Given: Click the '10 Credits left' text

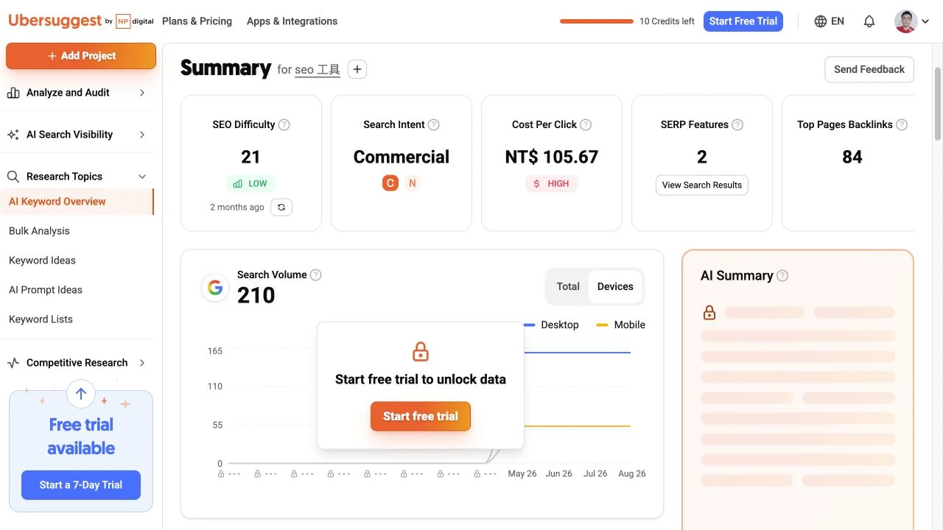Looking at the screenshot, I should (667, 21).
